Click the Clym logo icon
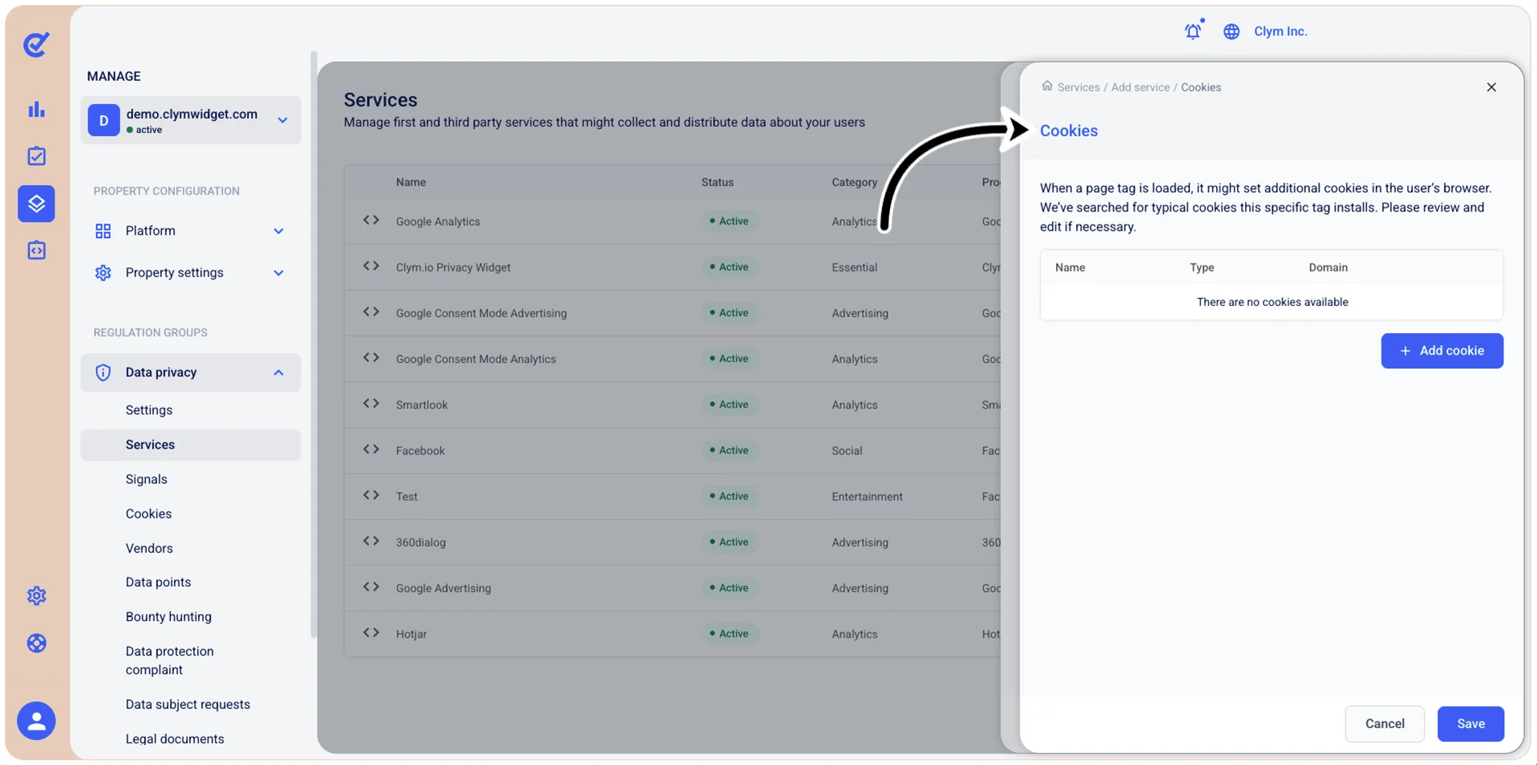 coord(36,44)
